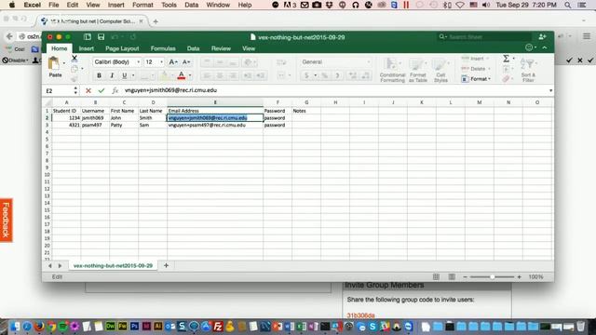Click the currency dollar format button

point(306,75)
